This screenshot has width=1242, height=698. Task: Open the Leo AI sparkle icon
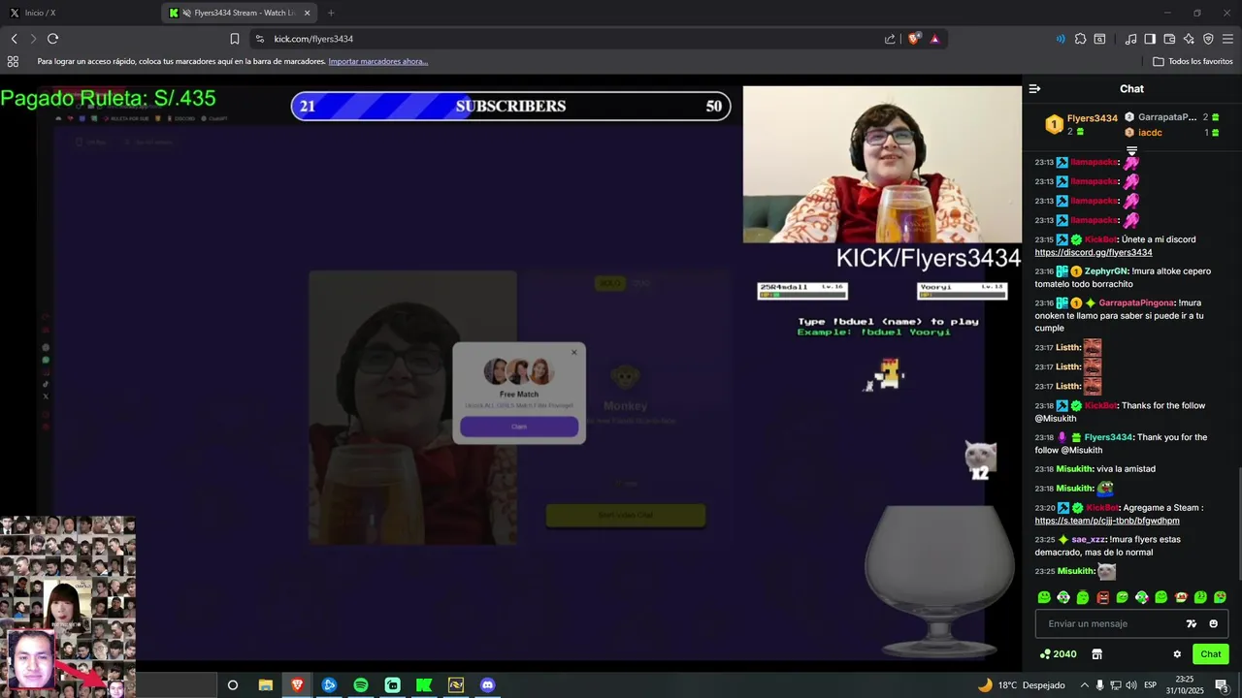(x=1189, y=39)
